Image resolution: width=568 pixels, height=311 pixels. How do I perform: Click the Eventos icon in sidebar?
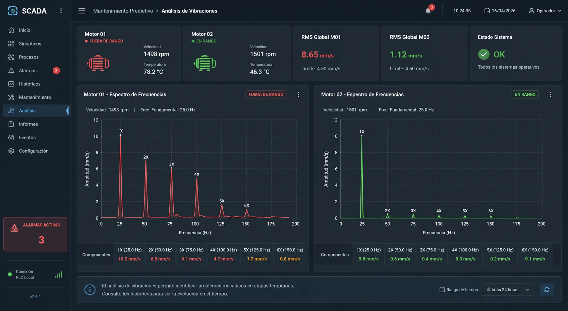[x=11, y=137]
